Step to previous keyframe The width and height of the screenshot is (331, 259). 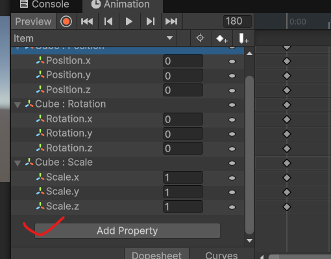tap(108, 21)
